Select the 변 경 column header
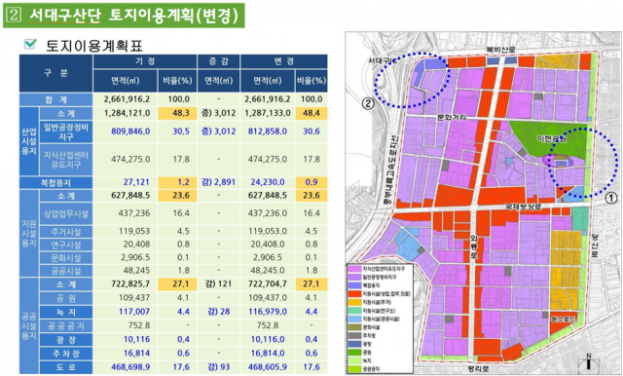 (283, 61)
